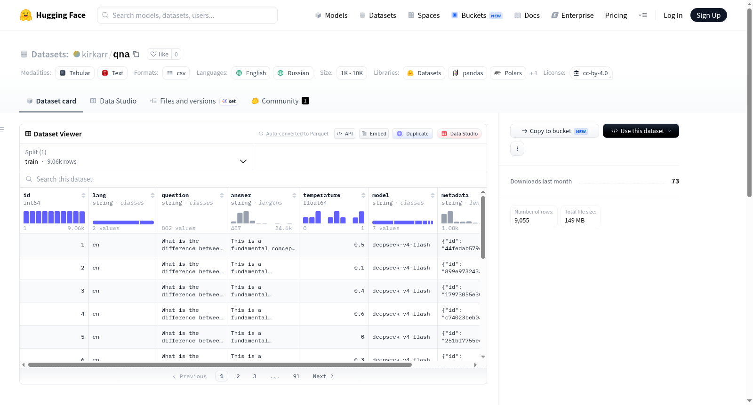Go to Models in top navigation
Image resolution: width=753 pixels, height=405 pixels.
pyautogui.click(x=331, y=15)
